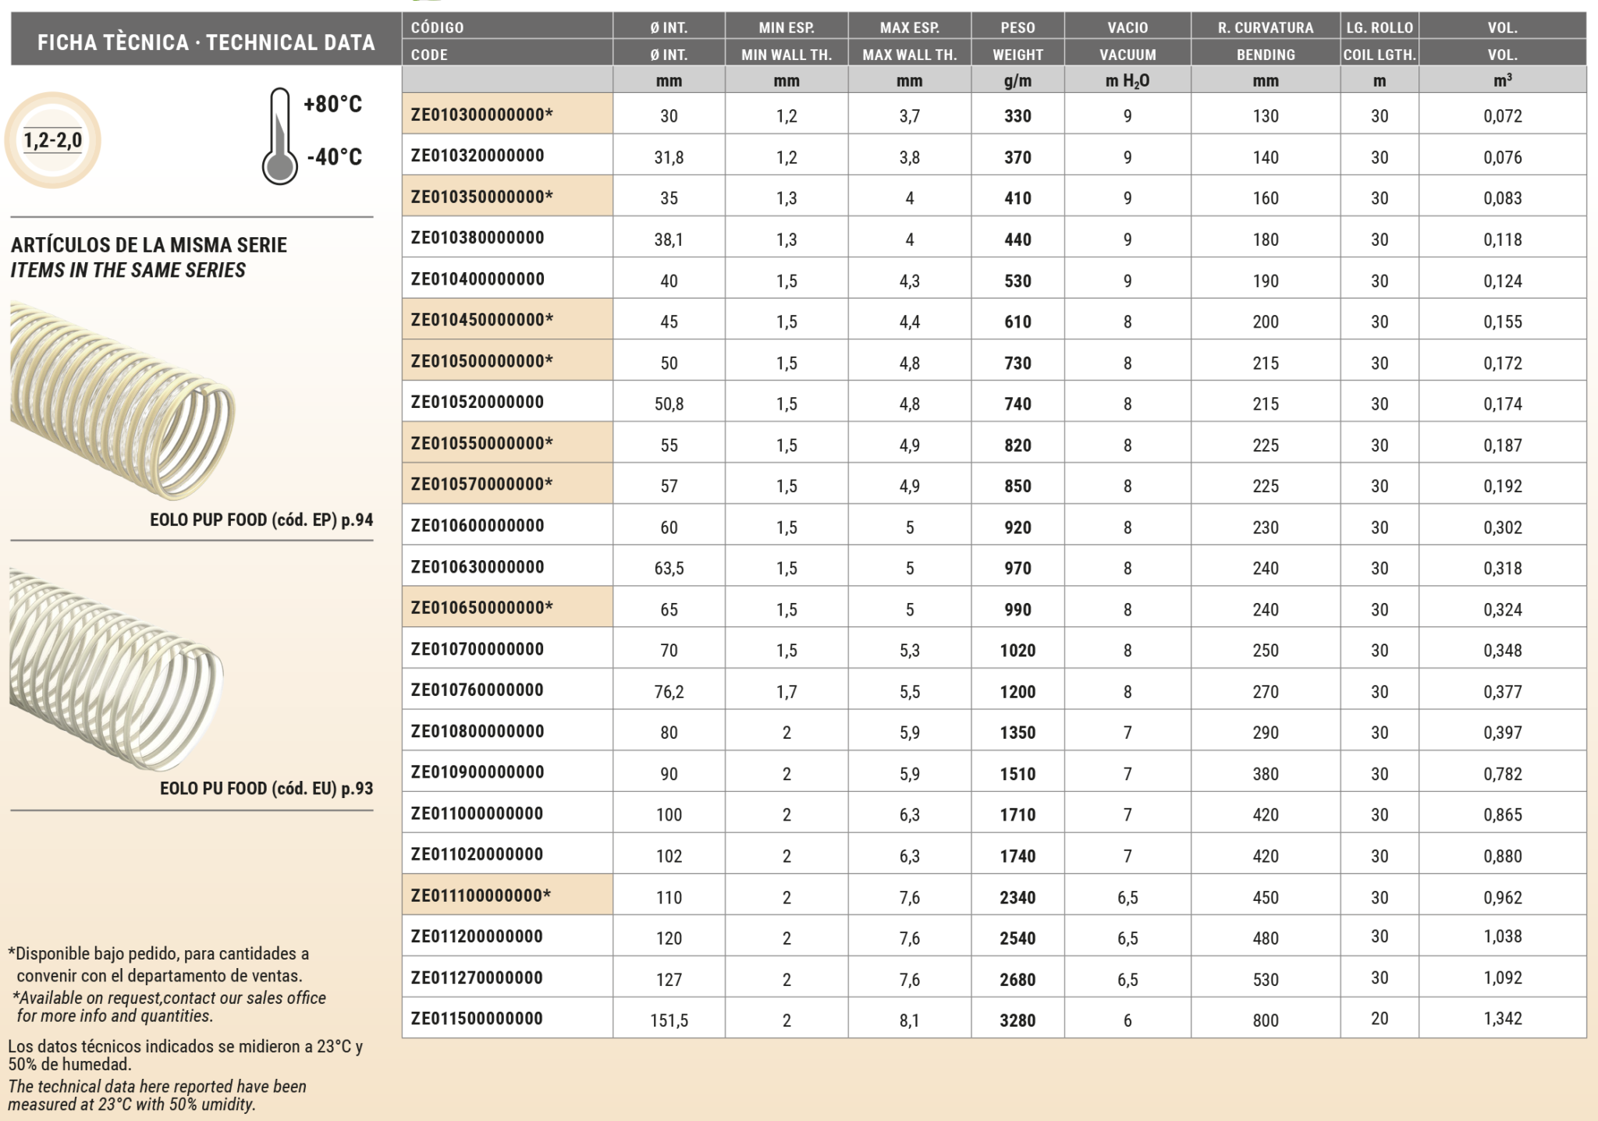This screenshot has height=1121, width=1598.
Task: Select the EOLO PU FOOD hose image
Action: tap(115, 669)
